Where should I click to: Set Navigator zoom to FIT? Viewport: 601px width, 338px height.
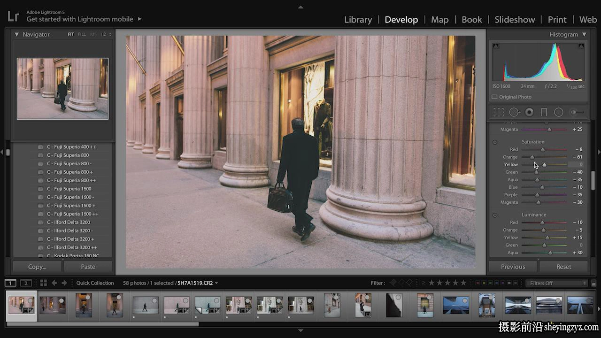click(x=71, y=34)
